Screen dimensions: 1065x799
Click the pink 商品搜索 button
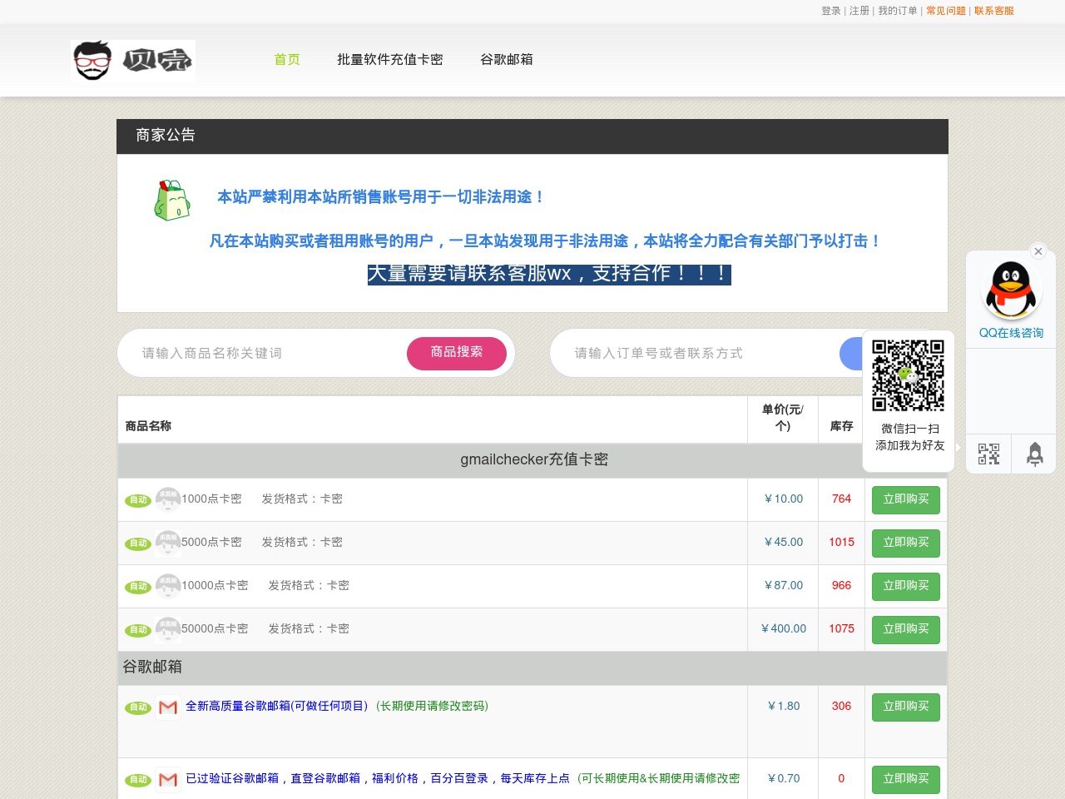[x=457, y=353]
